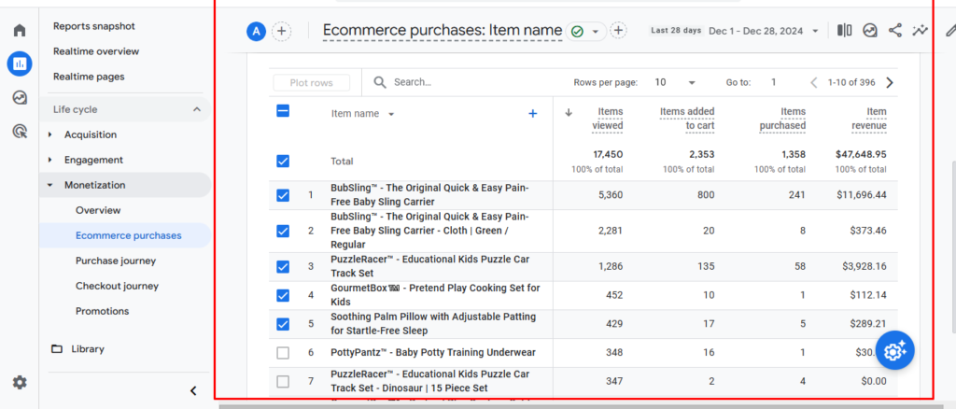This screenshot has height=409, width=956.
Task: Toggle the header select-all checkbox
Action: [x=283, y=111]
